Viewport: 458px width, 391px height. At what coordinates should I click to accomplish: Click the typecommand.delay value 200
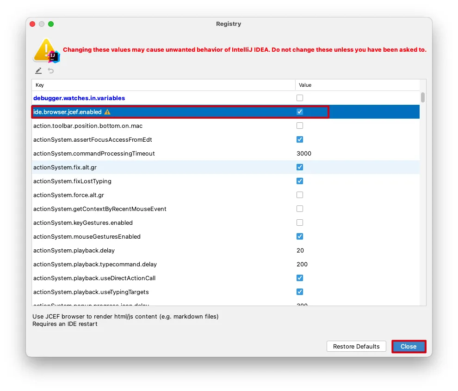point(302,264)
